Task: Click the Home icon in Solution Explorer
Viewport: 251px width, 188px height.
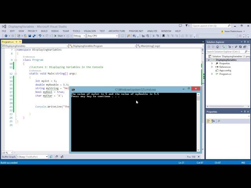Action: [x=217, y=47]
